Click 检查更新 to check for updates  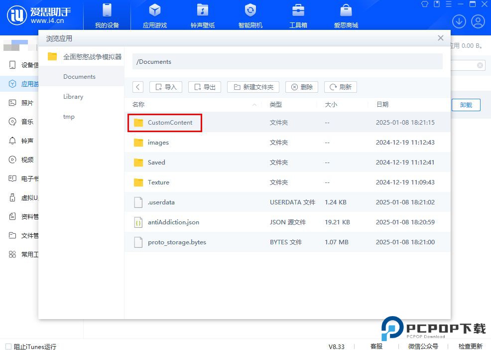coord(470,346)
